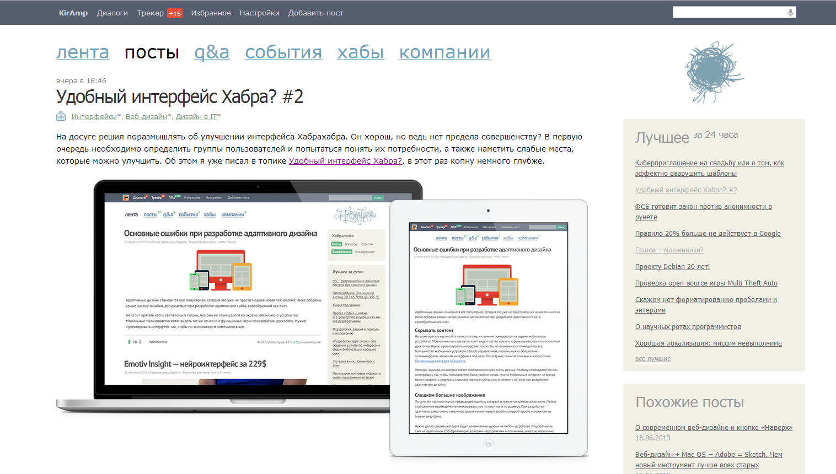Open ФСБ готовит закон против анонимности link
Viewport: 836px width, 474px height.
coord(704,212)
